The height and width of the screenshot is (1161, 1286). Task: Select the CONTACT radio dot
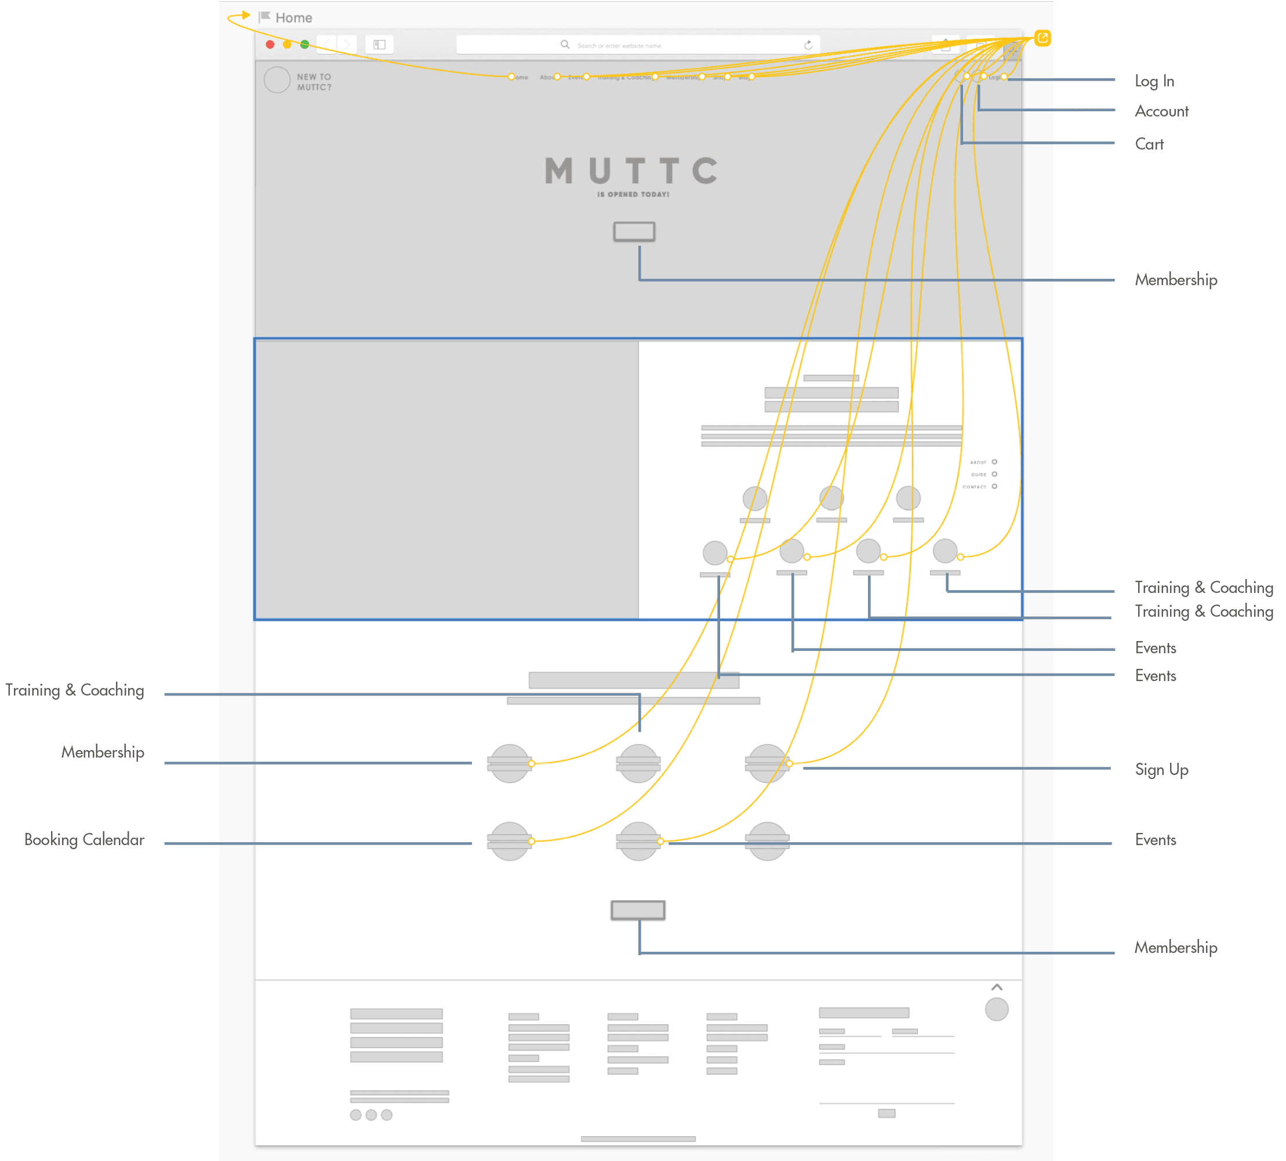click(x=994, y=486)
